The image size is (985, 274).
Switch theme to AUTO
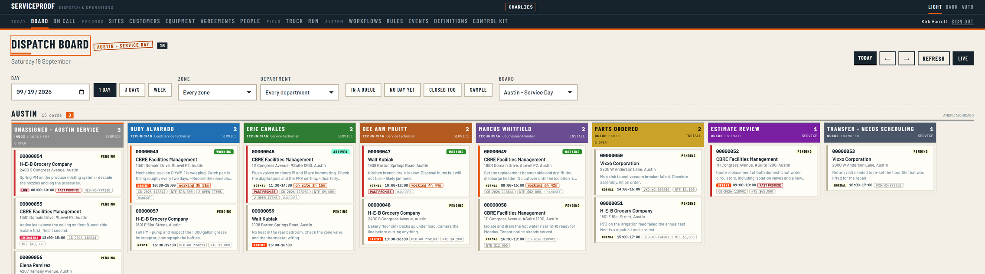[967, 7]
